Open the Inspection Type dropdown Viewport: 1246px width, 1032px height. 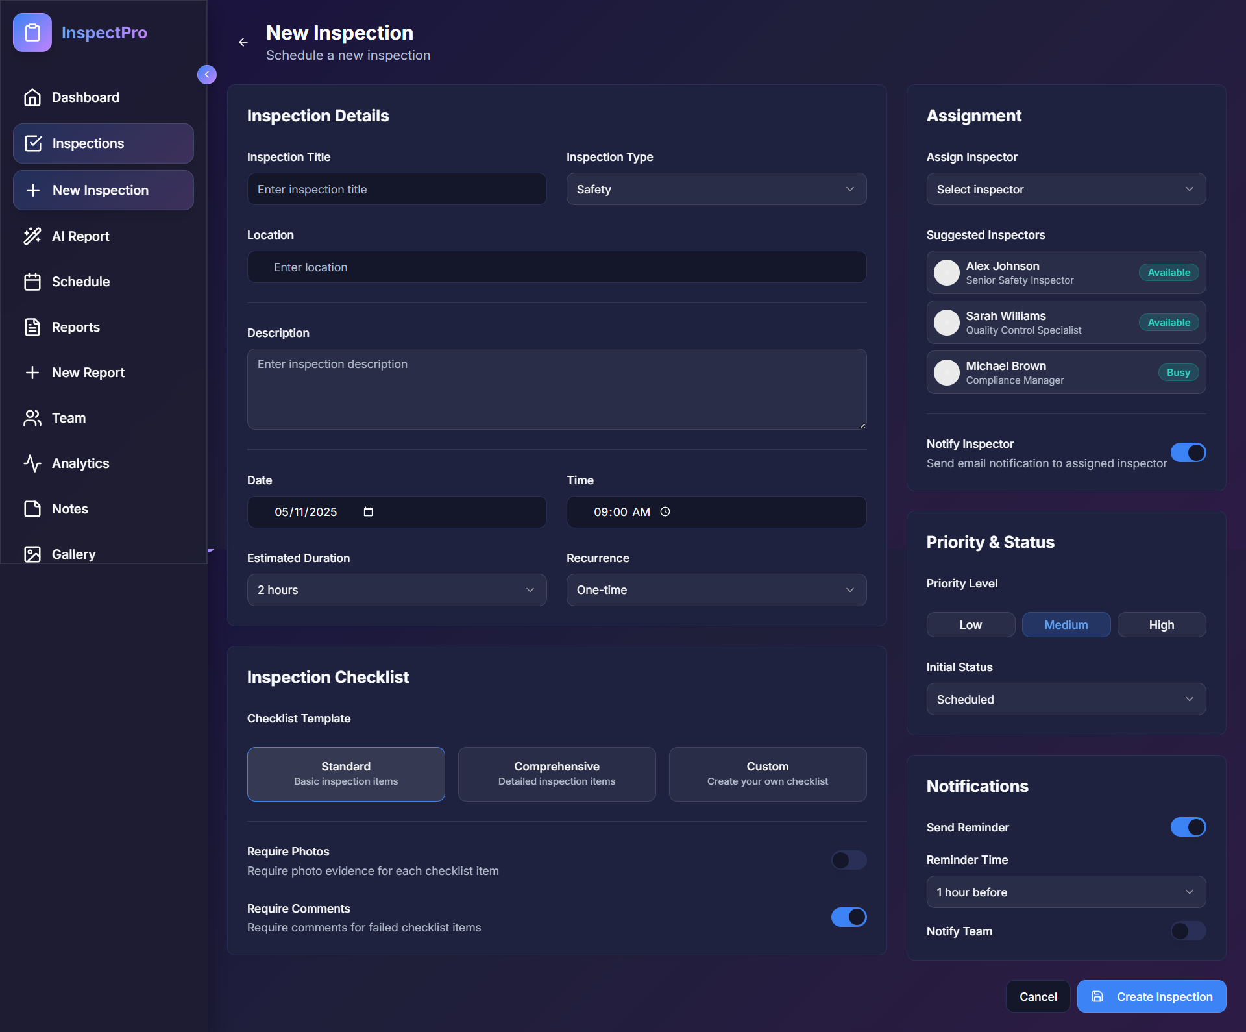click(x=716, y=189)
